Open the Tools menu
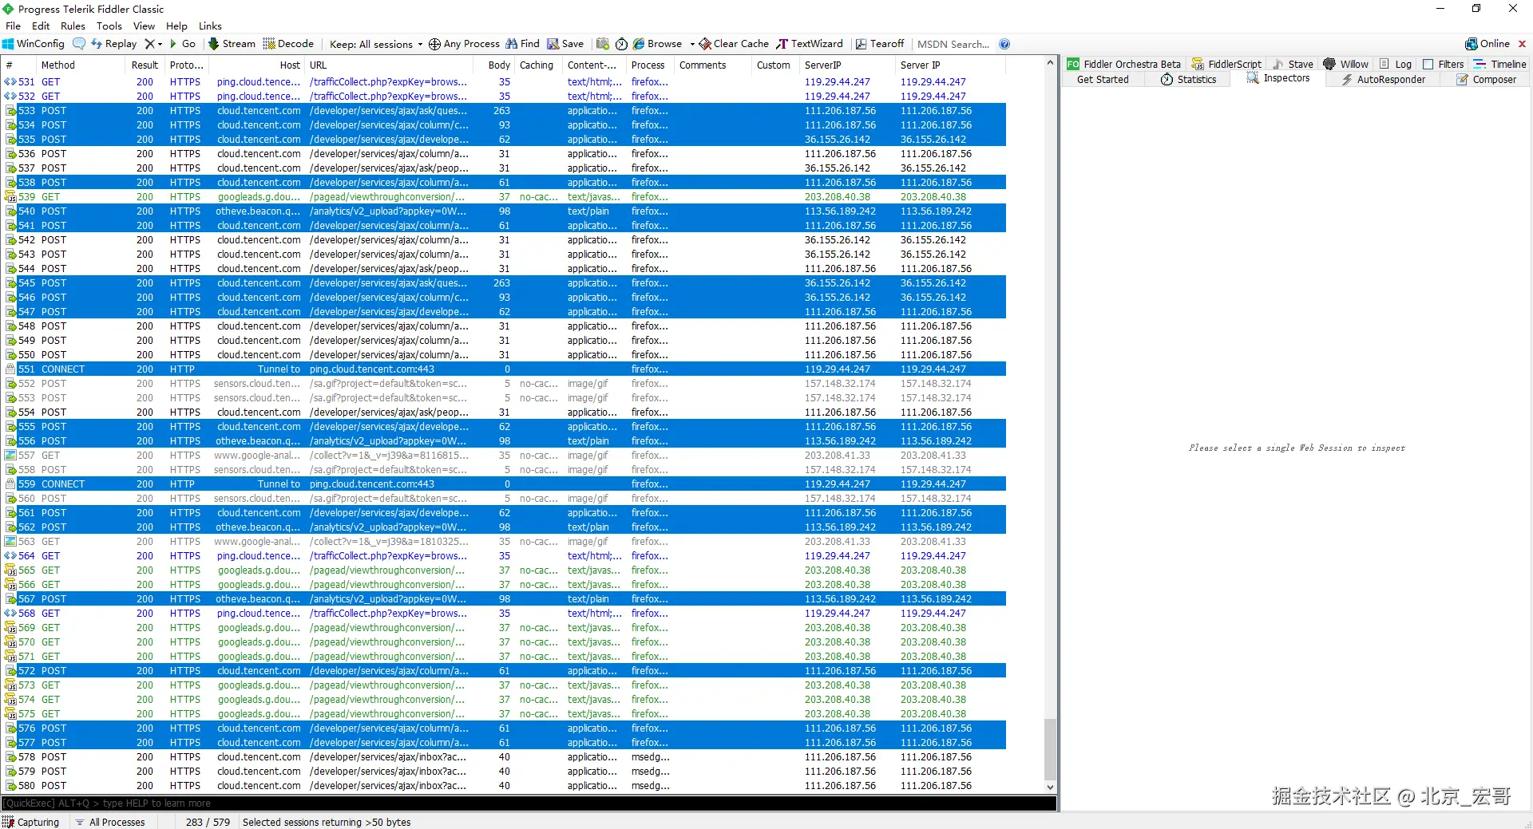Image resolution: width=1533 pixels, height=829 pixels. pyautogui.click(x=109, y=26)
